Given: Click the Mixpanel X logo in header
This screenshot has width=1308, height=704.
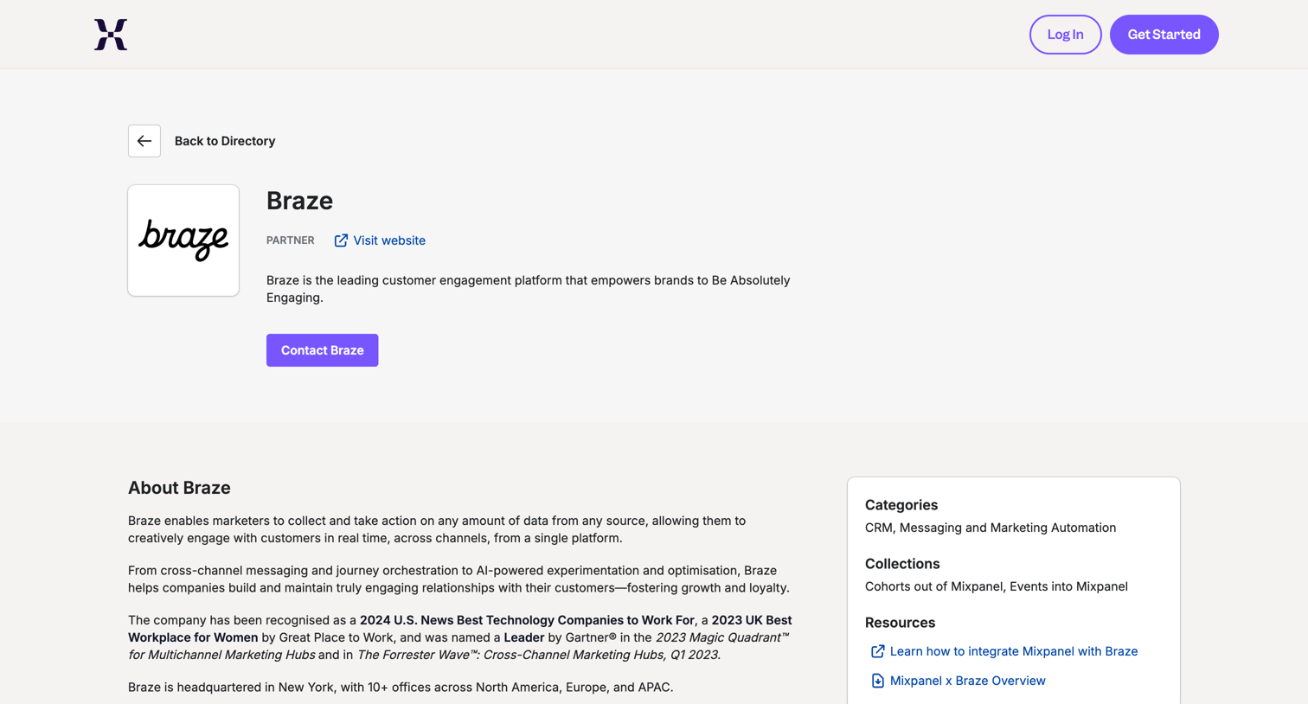Looking at the screenshot, I should (x=111, y=35).
